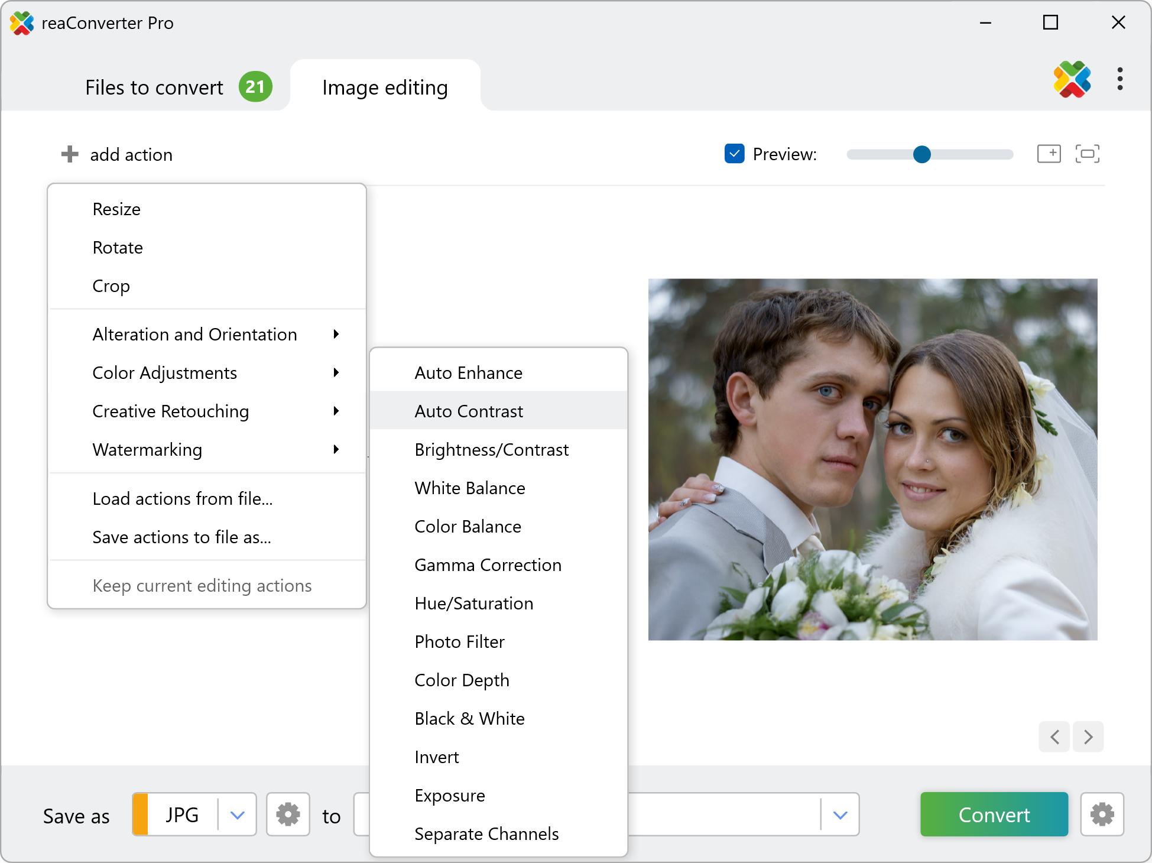Screen dimensions: 1152x863
Task: Click the preview zoom-in icon
Action: 1049,154
